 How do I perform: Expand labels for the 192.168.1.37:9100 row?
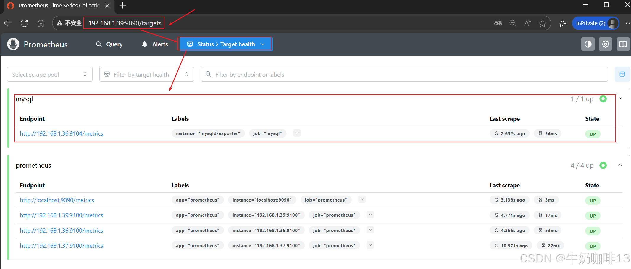click(370, 245)
